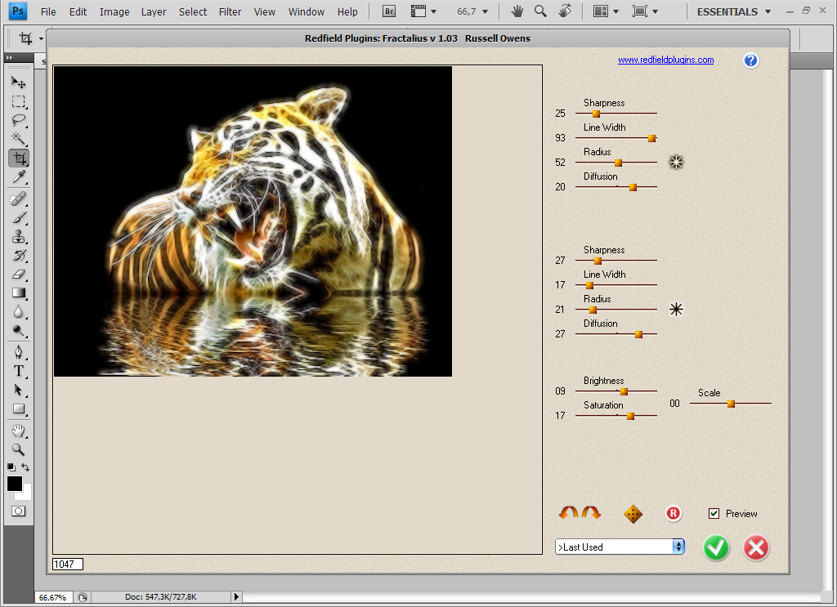This screenshot has width=837, height=607.
Task: Open the Select menu
Action: point(193,11)
